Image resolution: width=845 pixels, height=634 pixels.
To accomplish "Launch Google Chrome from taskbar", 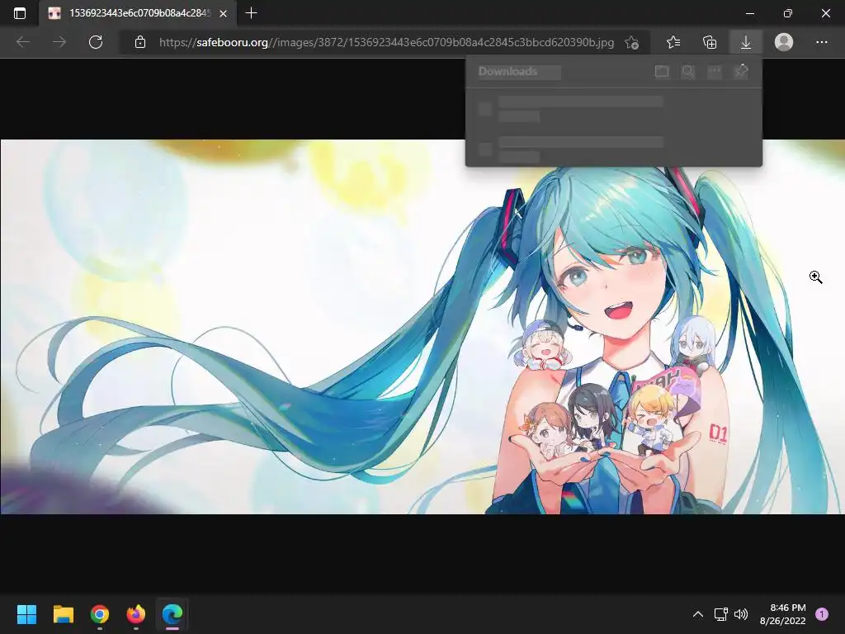I will point(100,614).
